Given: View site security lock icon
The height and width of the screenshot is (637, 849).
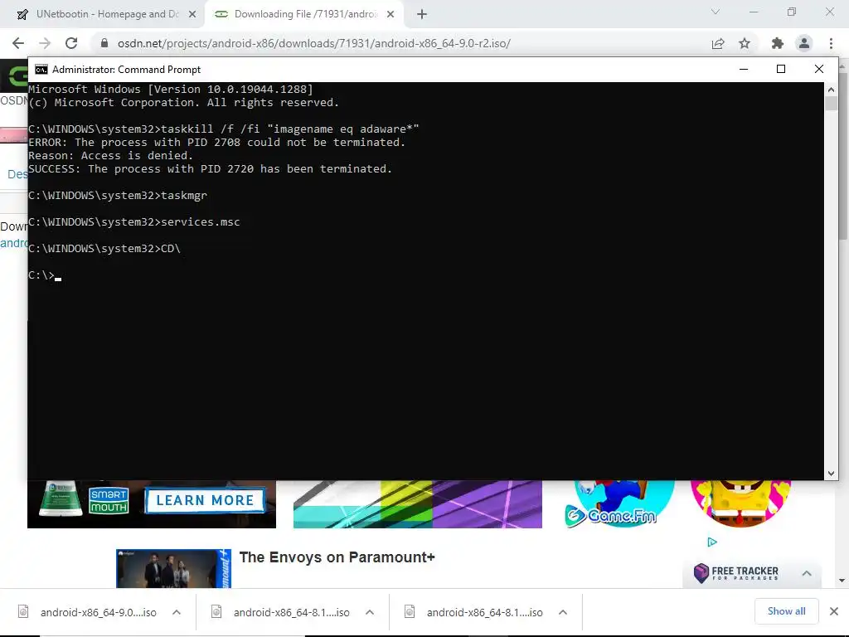Looking at the screenshot, I should coord(104,43).
